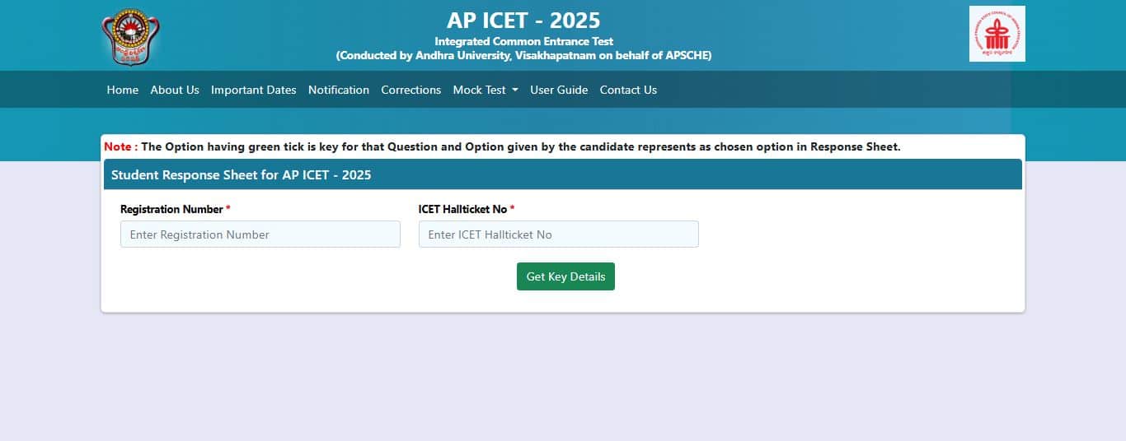
Task: Open Important Dates from navigation
Action: (254, 90)
